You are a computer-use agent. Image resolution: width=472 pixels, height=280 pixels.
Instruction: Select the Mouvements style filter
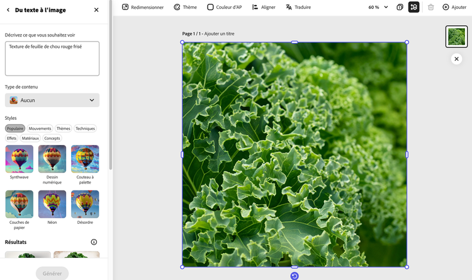click(x=40, y=129)
